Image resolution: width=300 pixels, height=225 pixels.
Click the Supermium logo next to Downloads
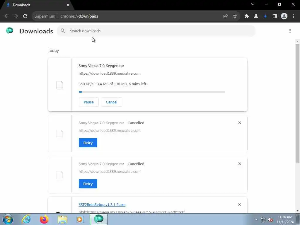[10, 30]
